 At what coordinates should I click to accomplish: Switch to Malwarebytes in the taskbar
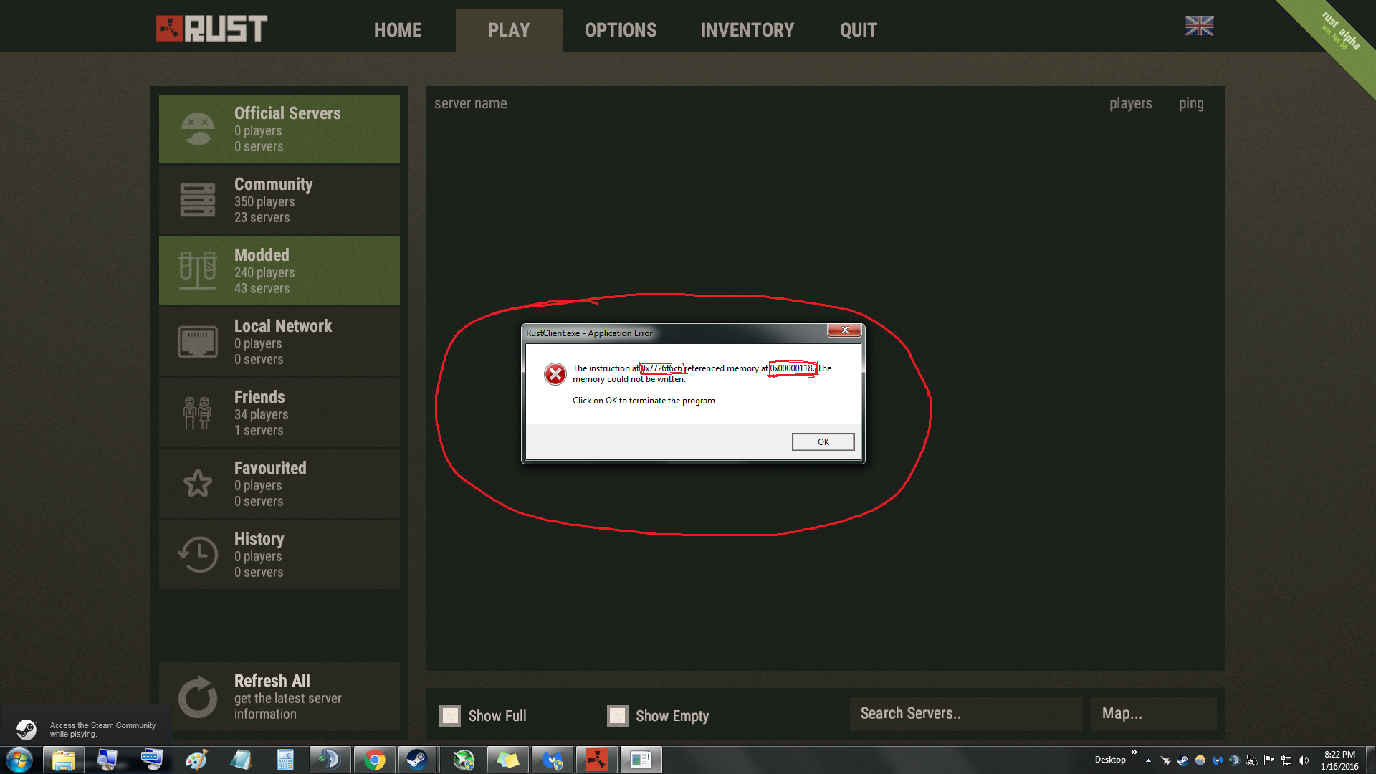pyautogui.click(x=552, y=760)
